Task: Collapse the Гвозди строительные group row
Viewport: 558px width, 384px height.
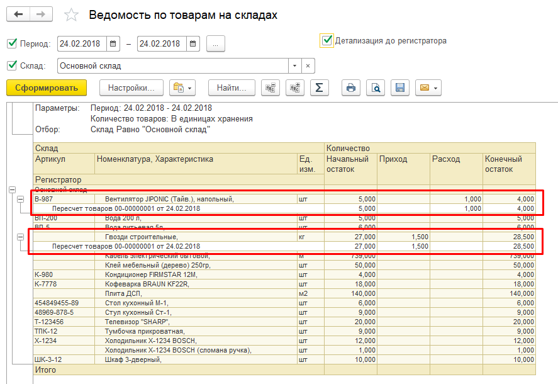Action: (x=21, y=237)
